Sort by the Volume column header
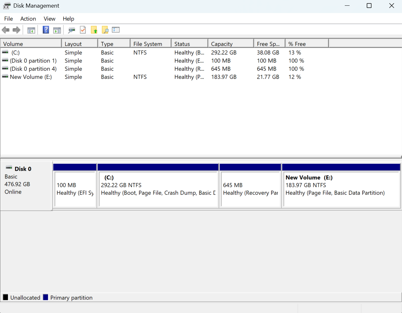 click(x=31, y=44)
